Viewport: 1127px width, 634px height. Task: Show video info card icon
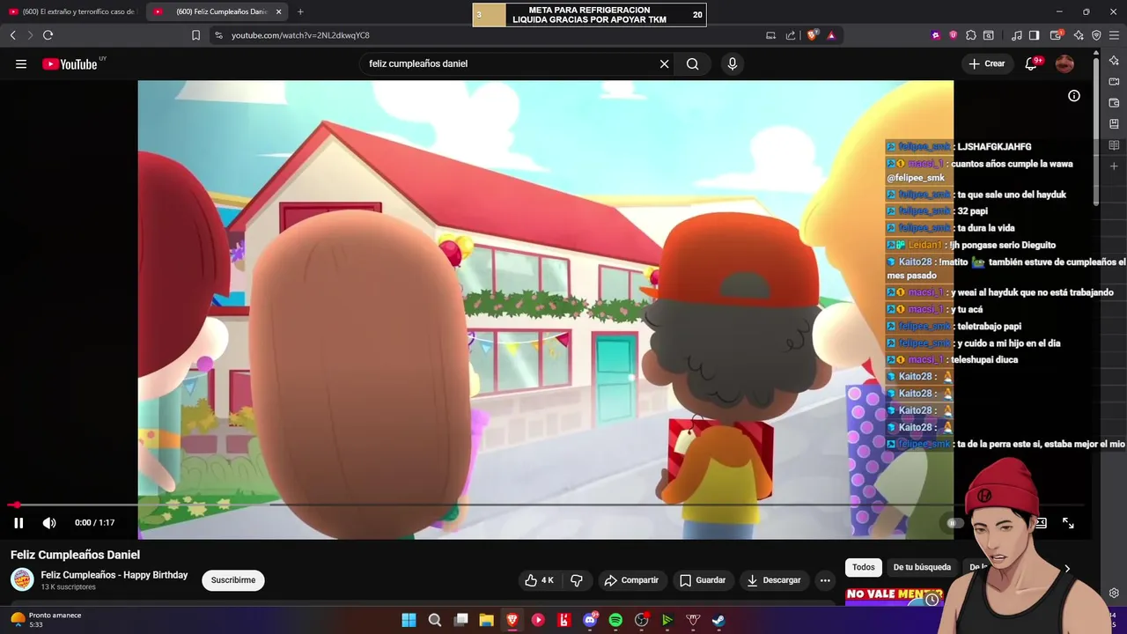[x=1074, y=96]
